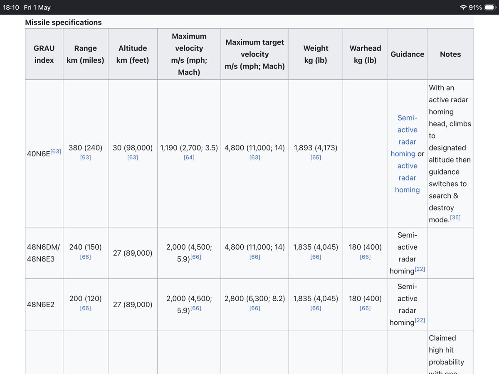Open citation [63] under 380 (240) range
This screenshot has width=499, height=374.
[x=85, y=157]
